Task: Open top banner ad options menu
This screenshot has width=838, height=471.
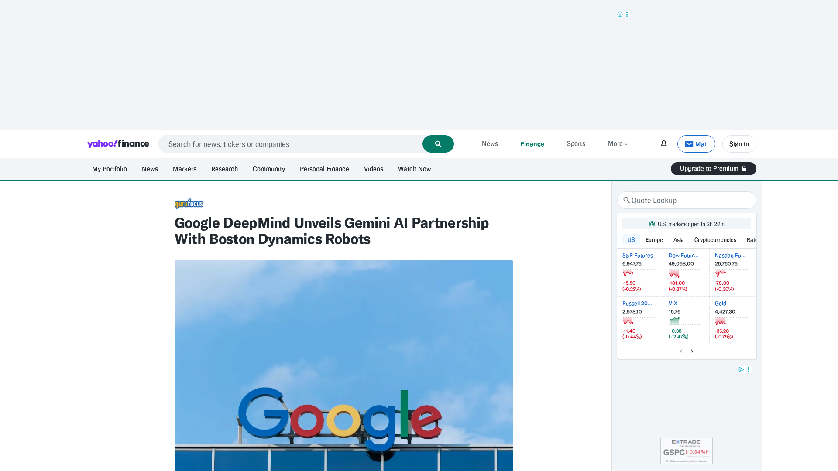Action: (x=627, y=14)
